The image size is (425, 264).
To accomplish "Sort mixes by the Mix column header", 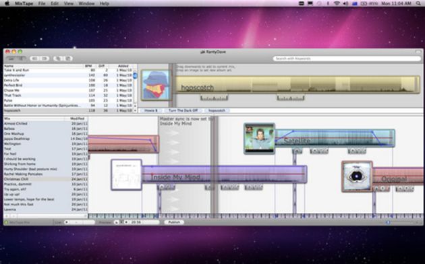I will pos(34,119).
